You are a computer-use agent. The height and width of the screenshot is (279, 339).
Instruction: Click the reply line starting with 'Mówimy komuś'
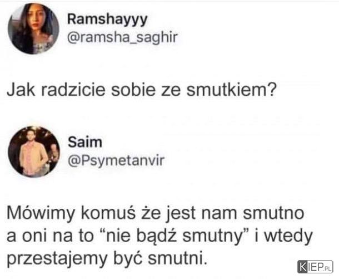[x=155, y=214]
